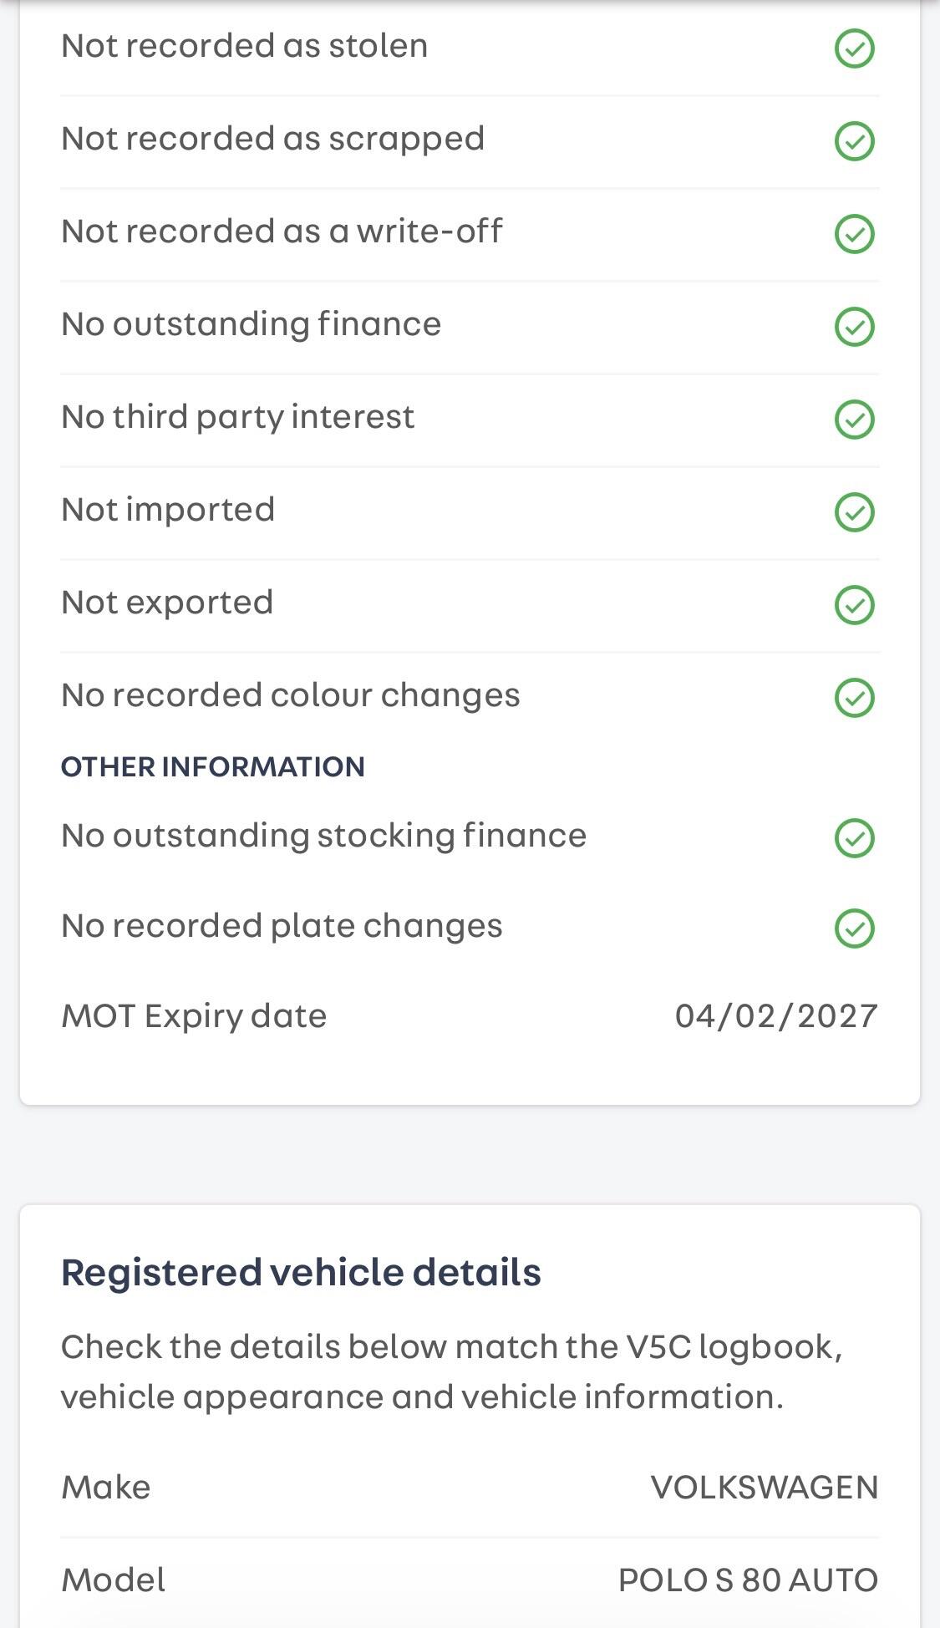
Task: Click the Not imported green check icon
Action: click(x=854, y=512)
